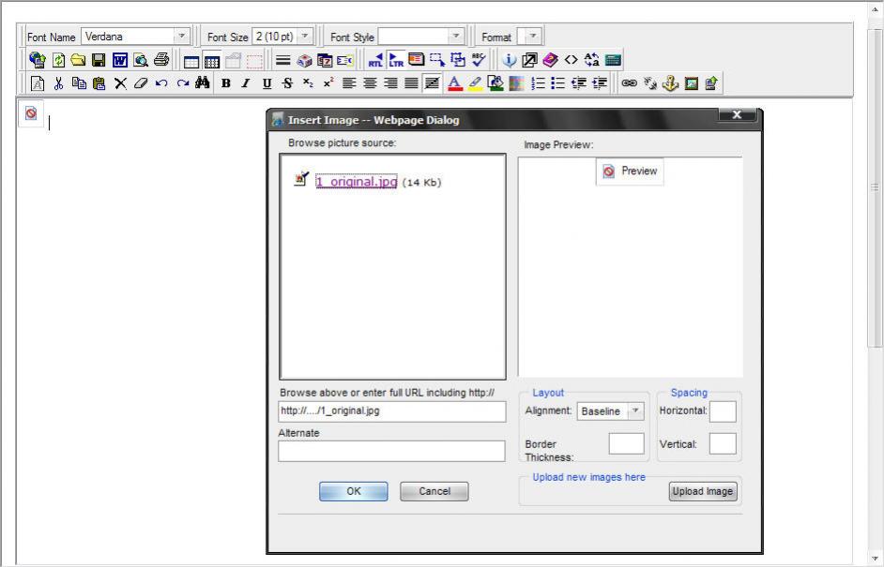Click the Print icon in the toolbar
This screenshot has height=567, width=884.
pyautogui.click(x=161, y=60)
